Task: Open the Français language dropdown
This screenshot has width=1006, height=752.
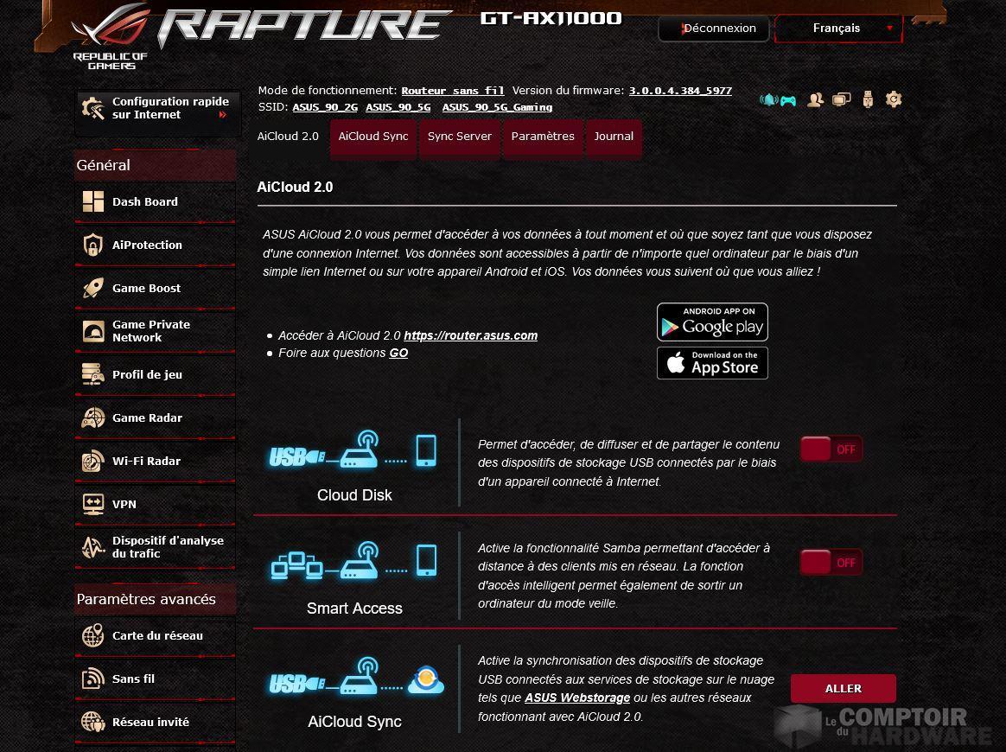Action: 838,29
